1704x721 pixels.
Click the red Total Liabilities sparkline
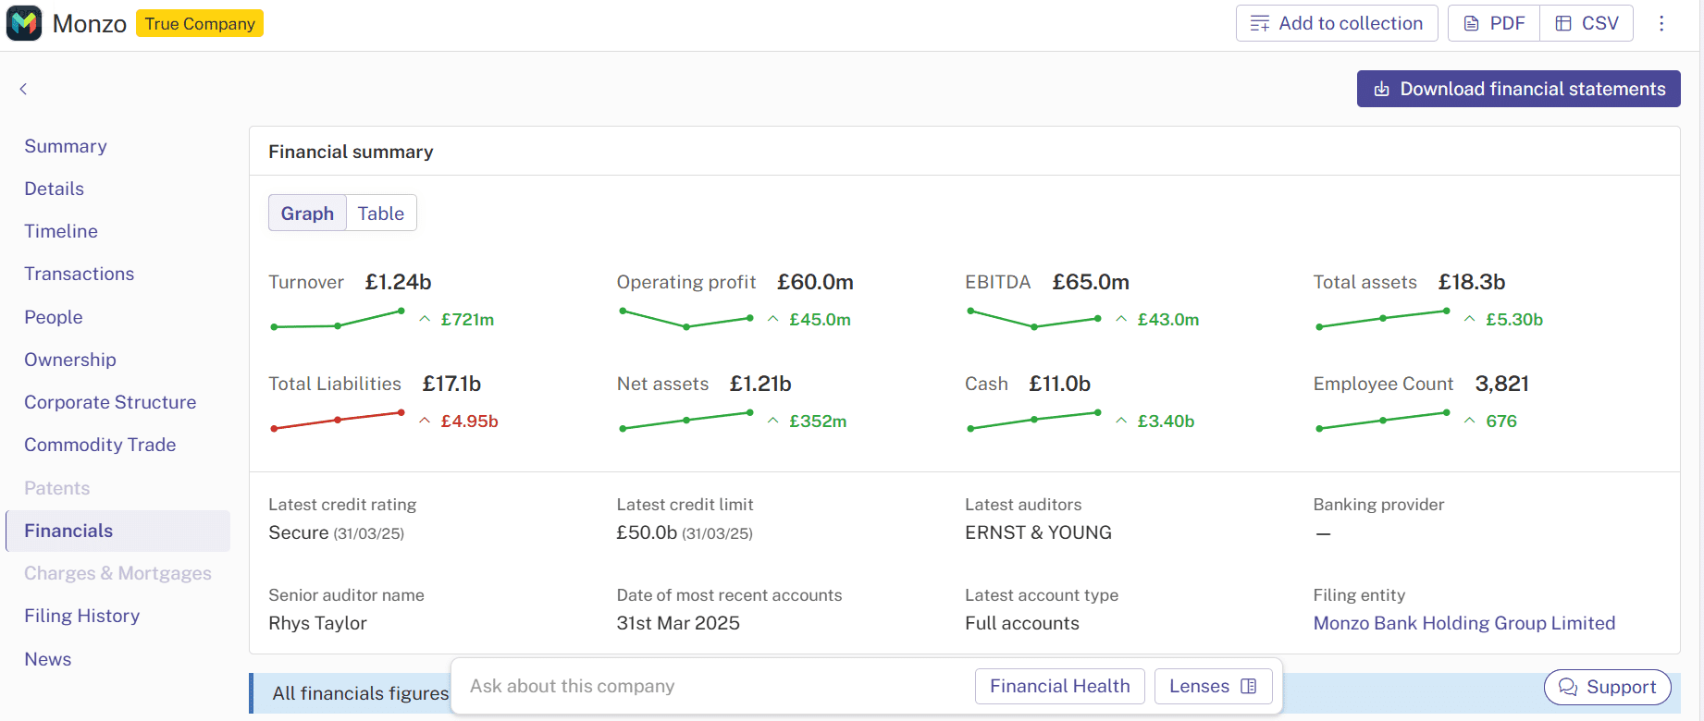(x=338, y=421)
